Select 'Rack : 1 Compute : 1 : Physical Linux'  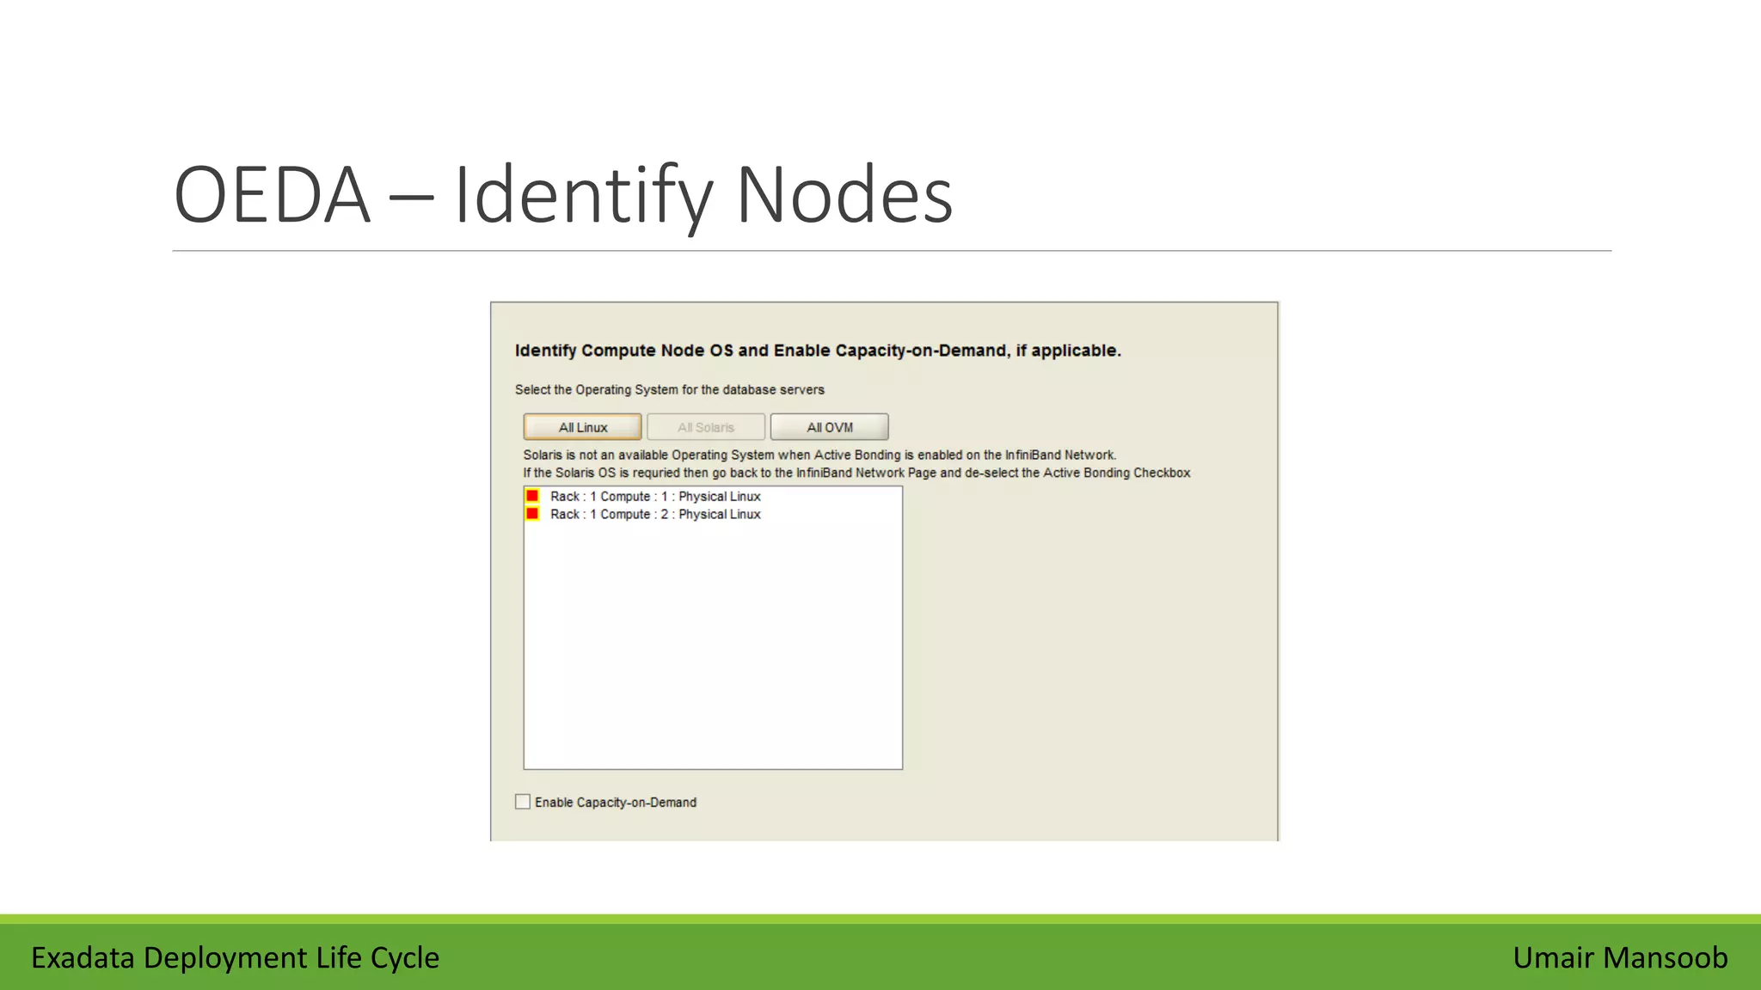tap(655, 497)
